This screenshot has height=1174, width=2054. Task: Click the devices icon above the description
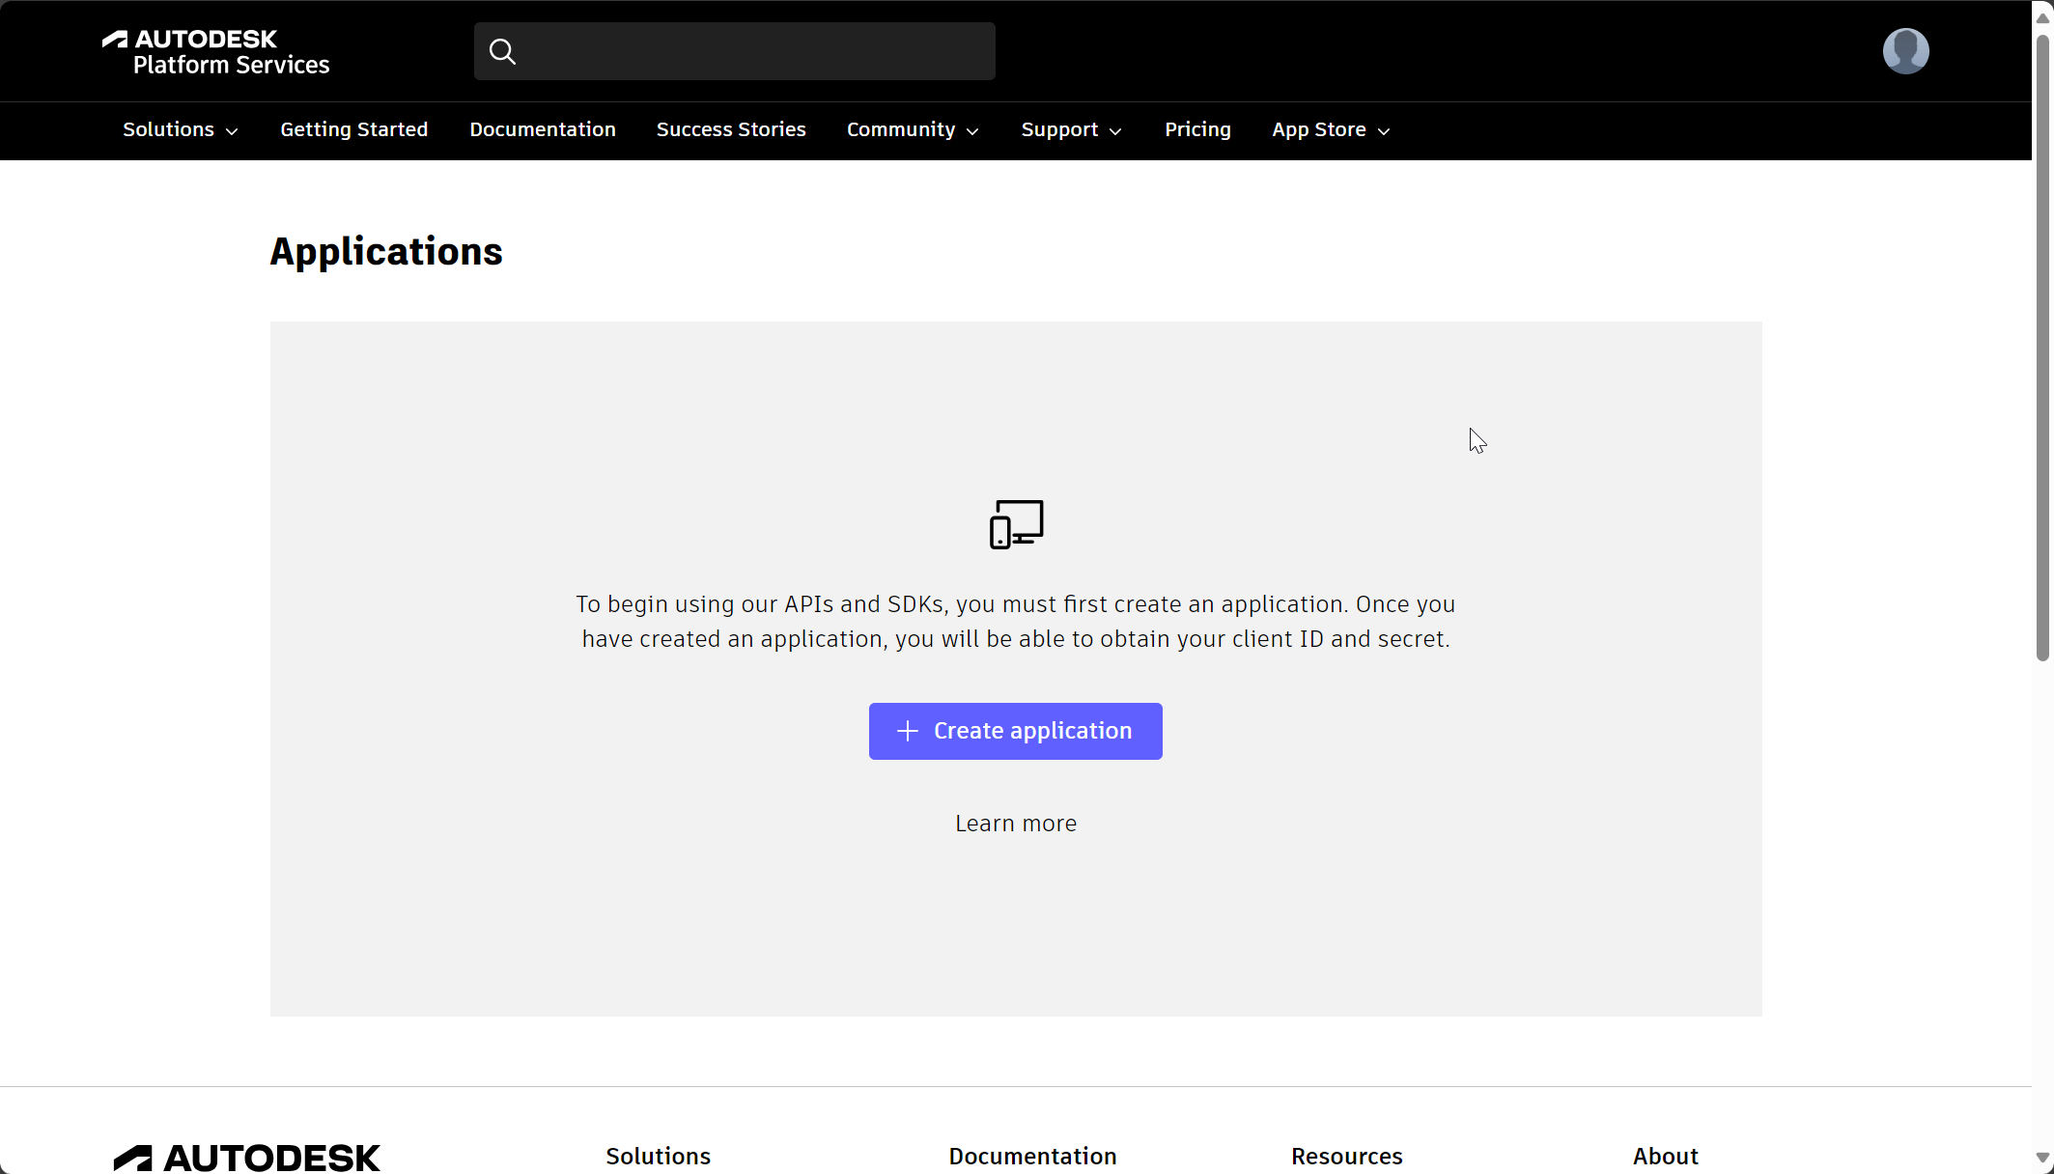coord(1016,524)
